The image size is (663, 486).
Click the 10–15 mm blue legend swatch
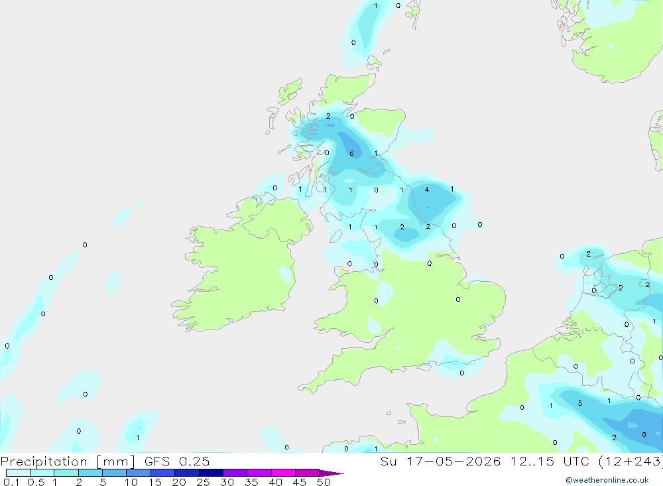point(139,473)
